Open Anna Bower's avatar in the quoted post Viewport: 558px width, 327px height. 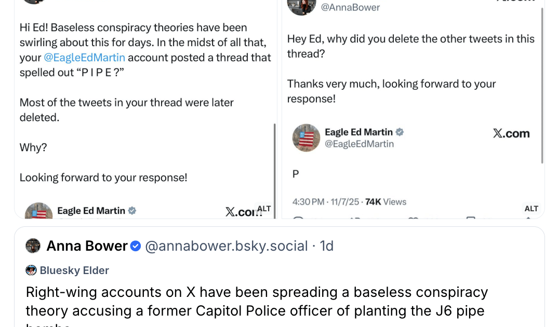(x=33, y=246)
